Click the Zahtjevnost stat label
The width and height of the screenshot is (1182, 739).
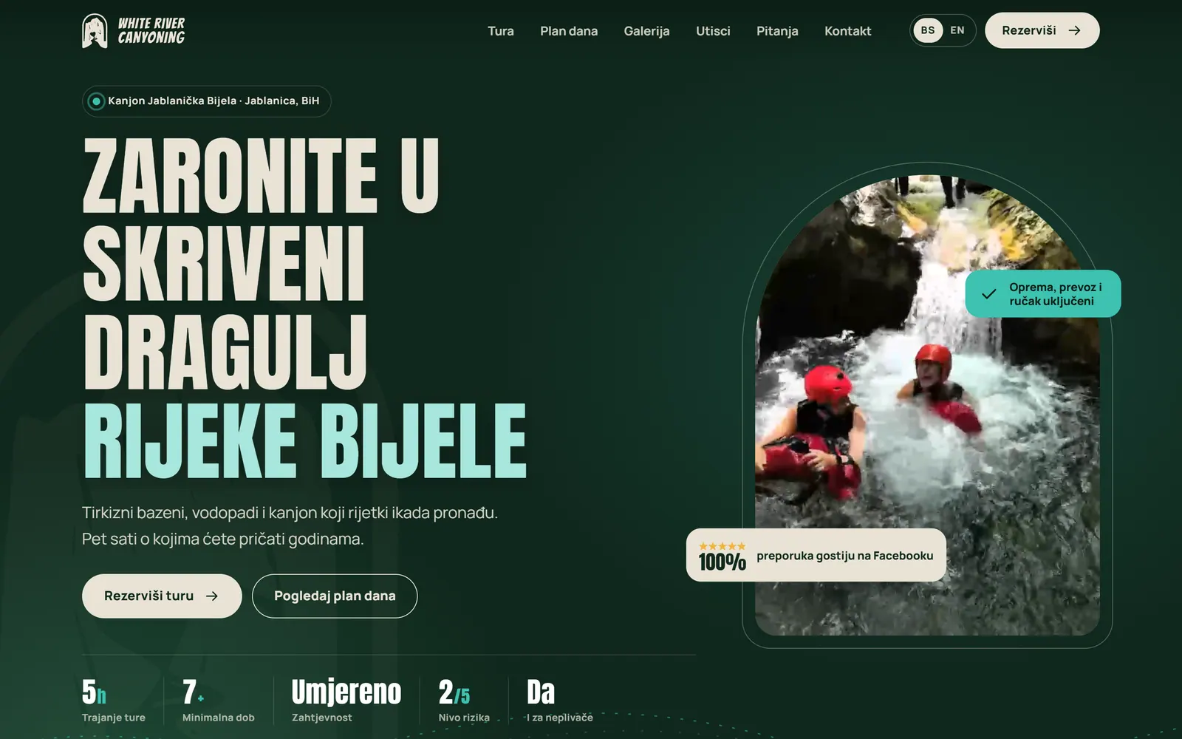pyautogui.click(x=322, y=718)
